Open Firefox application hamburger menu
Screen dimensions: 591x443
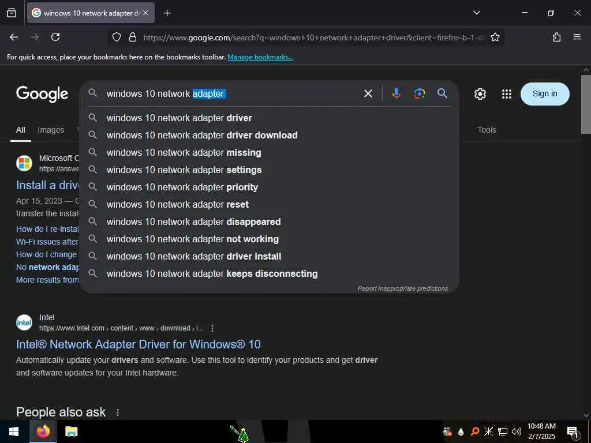(x=577, y=37)
